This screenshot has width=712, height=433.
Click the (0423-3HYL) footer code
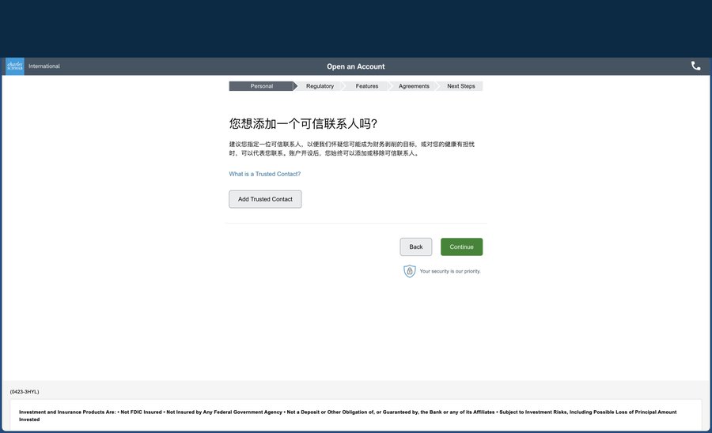(x=25, y=392)
